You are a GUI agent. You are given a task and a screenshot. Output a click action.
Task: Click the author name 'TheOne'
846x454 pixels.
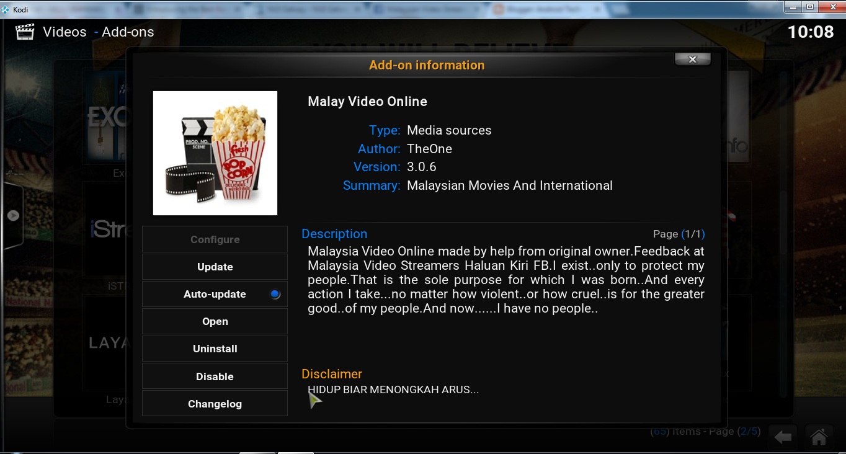click(x=429, y=149)
